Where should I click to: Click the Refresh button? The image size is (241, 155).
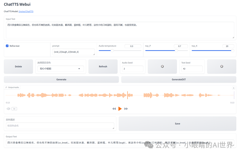[103, 66]
